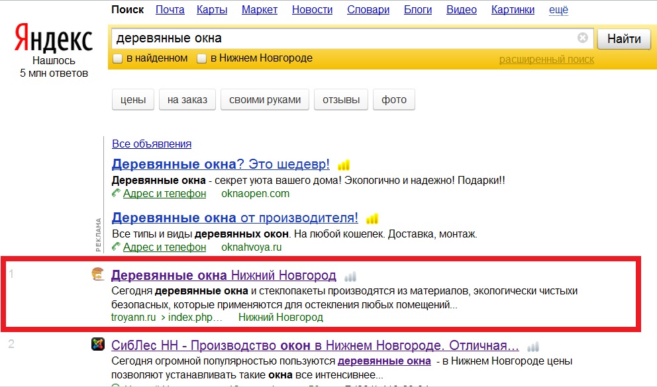
Task: Open 'Адрес и телефон' for oknaopen.com
Action: click(164, 194)
